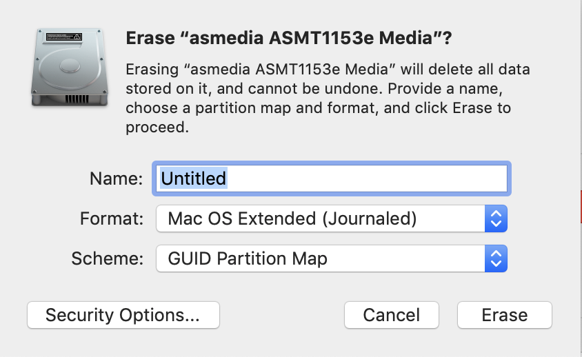This screenshot has height=357, width=582.
Task: Click the "Format:" label
Action: point(112,219)
